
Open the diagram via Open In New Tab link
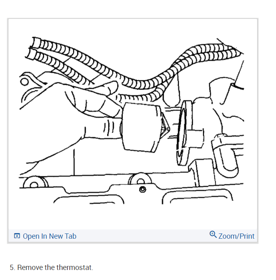(x=49, y=236)
